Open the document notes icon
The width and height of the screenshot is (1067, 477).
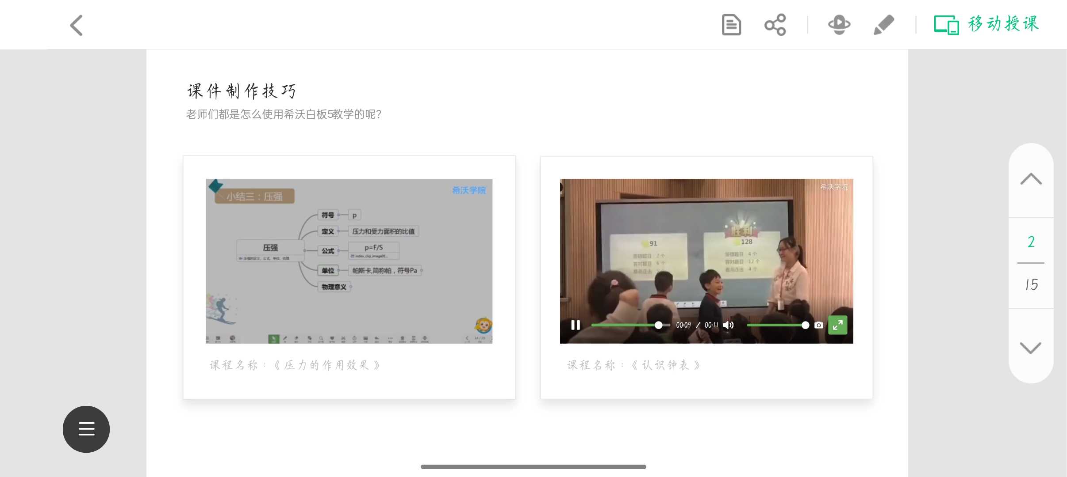tap(731, 25)
